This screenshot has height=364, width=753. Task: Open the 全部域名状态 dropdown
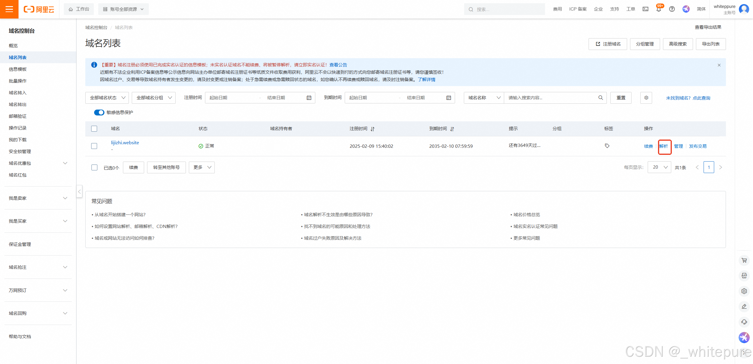point(107,98)
